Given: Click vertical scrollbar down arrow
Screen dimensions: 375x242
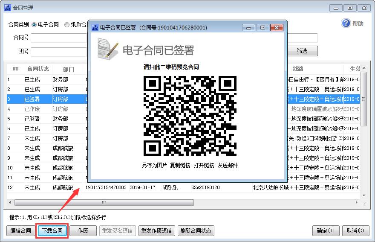Looking at the screenshot, I should pyautogui.click(x=364, y=195).
